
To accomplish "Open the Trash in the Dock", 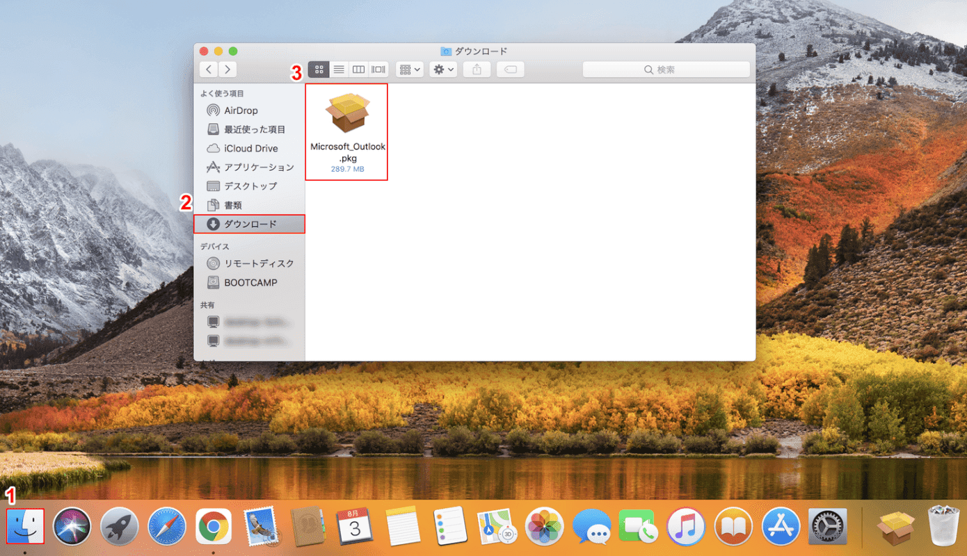I will [x=944, y=526].
